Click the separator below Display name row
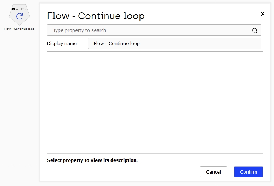274x186 pixels. click(155, 52)
